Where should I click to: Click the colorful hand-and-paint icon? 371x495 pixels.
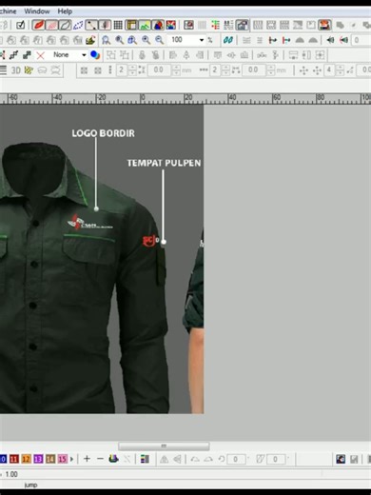point(90,40)
